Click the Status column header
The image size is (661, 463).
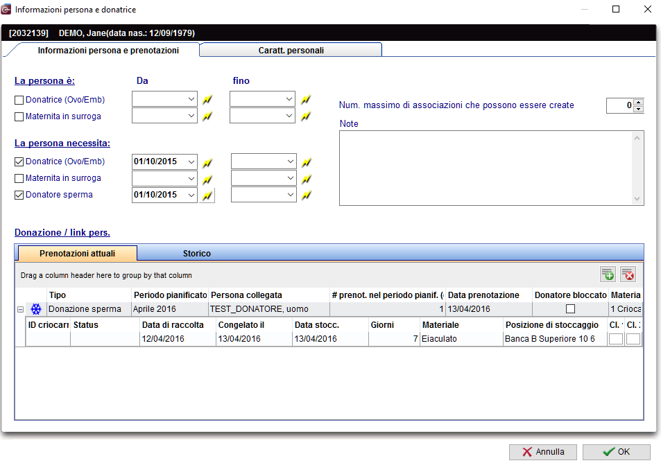tap(105, 325)
